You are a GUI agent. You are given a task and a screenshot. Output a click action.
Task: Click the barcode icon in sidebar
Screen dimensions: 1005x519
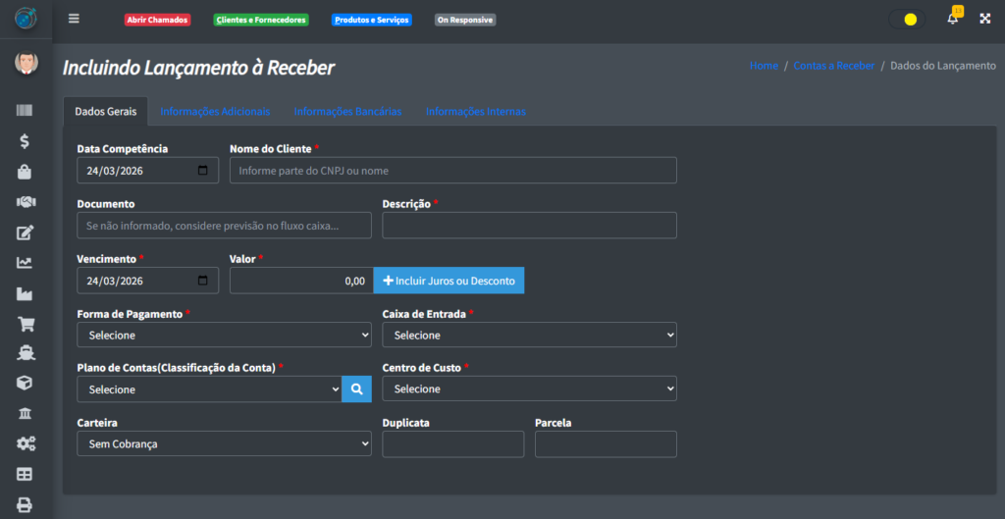point(26,111)
